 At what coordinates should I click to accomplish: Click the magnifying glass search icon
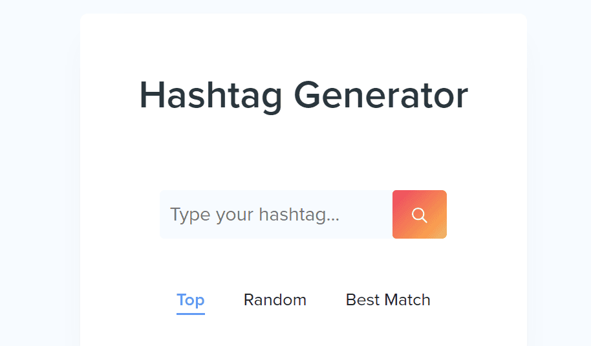[419, 215]
